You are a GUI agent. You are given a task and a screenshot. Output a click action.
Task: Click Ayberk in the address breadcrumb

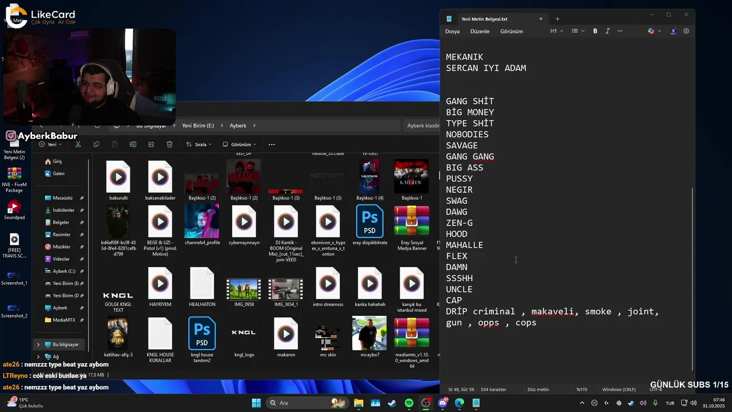click(238, 125)
